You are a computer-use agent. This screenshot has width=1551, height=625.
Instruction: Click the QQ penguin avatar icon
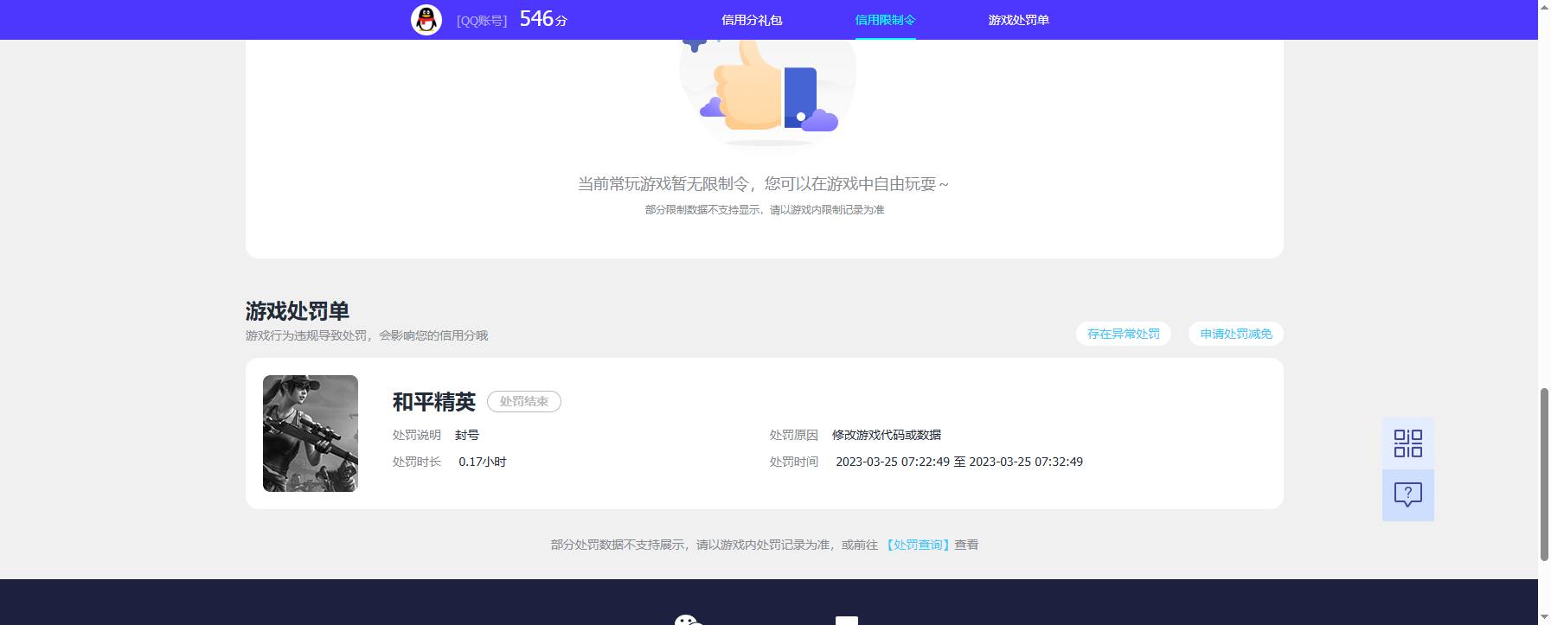point(426,19)
